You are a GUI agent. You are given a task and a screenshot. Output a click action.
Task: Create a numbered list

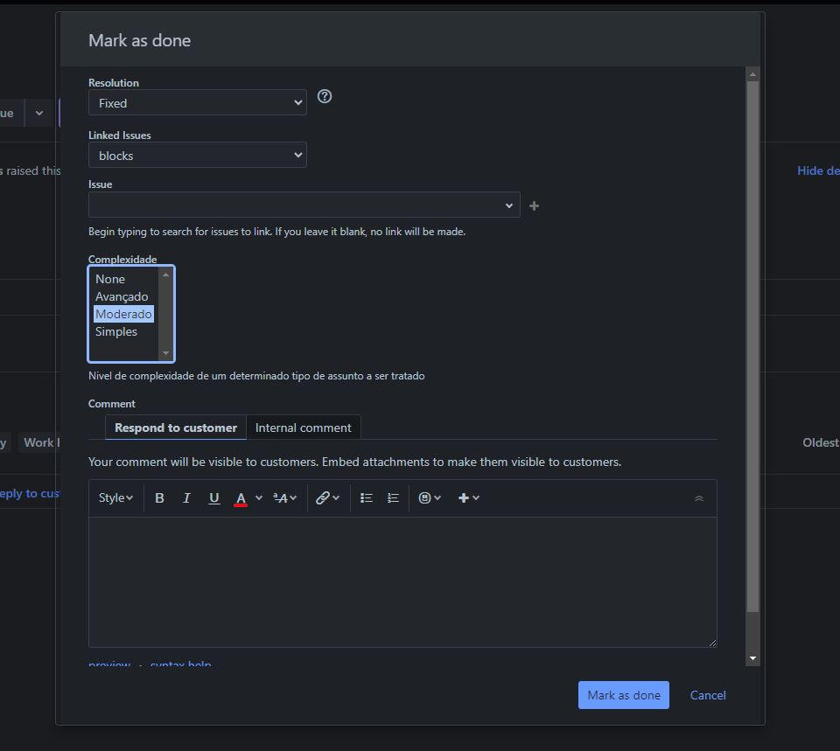point(392,497)
